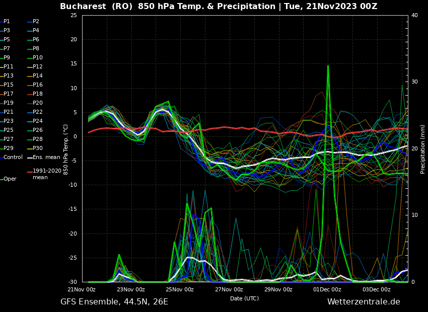
Task: Select the 1991-2020 mean legend entry
Action: pyautogui.click(x=46, y=174)
